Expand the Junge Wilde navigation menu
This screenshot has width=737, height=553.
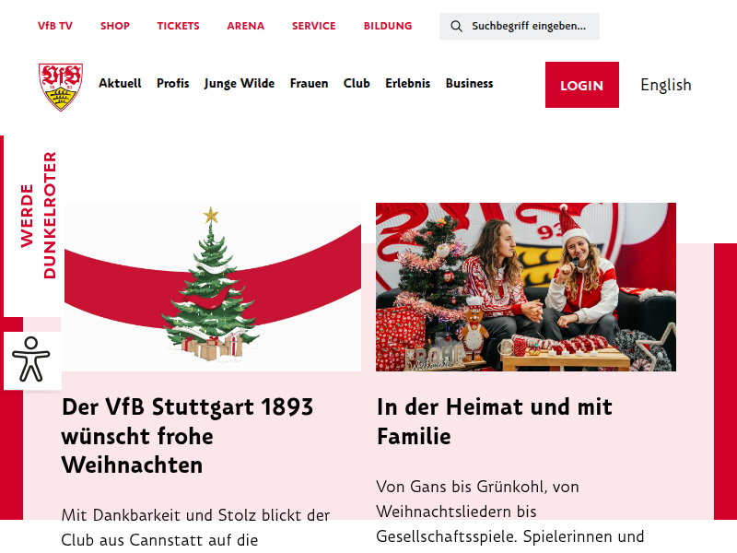pyautogui.click(x=240, y=84)
